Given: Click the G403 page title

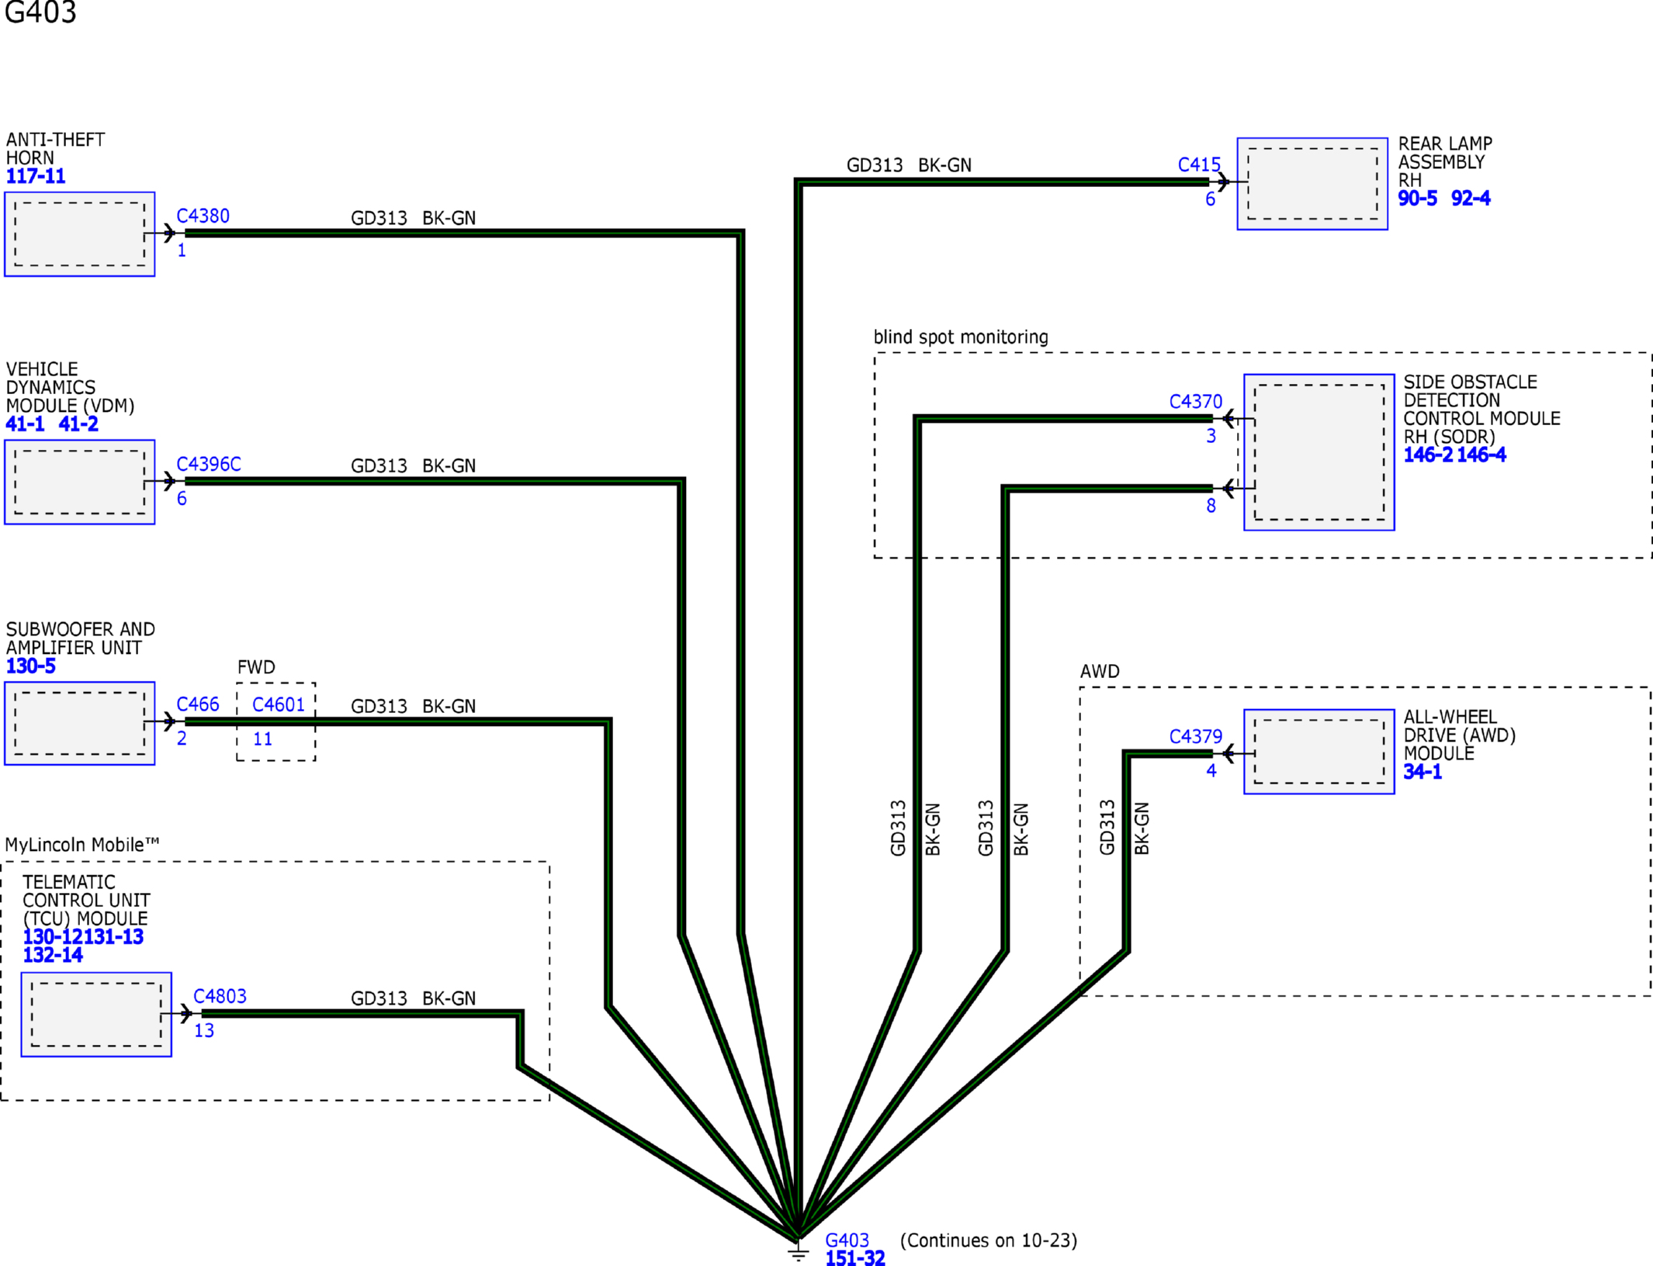Looking at the screenshot, I should (x=40, y=12).
